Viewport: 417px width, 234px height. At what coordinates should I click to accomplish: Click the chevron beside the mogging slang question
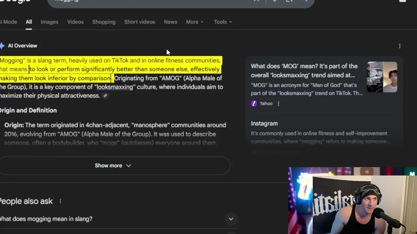(231, 219)
